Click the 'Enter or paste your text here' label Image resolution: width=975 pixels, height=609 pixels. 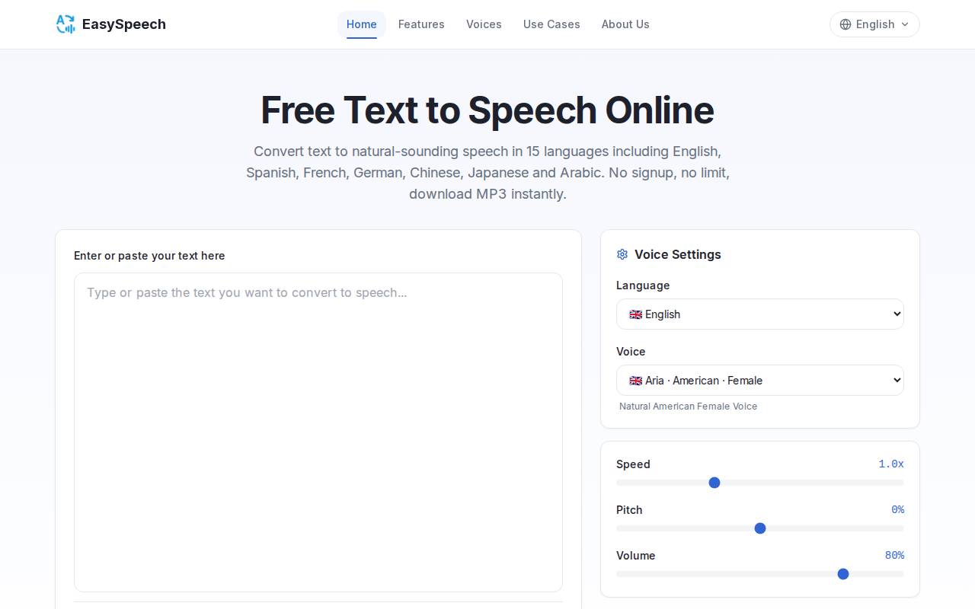(149, 256)
